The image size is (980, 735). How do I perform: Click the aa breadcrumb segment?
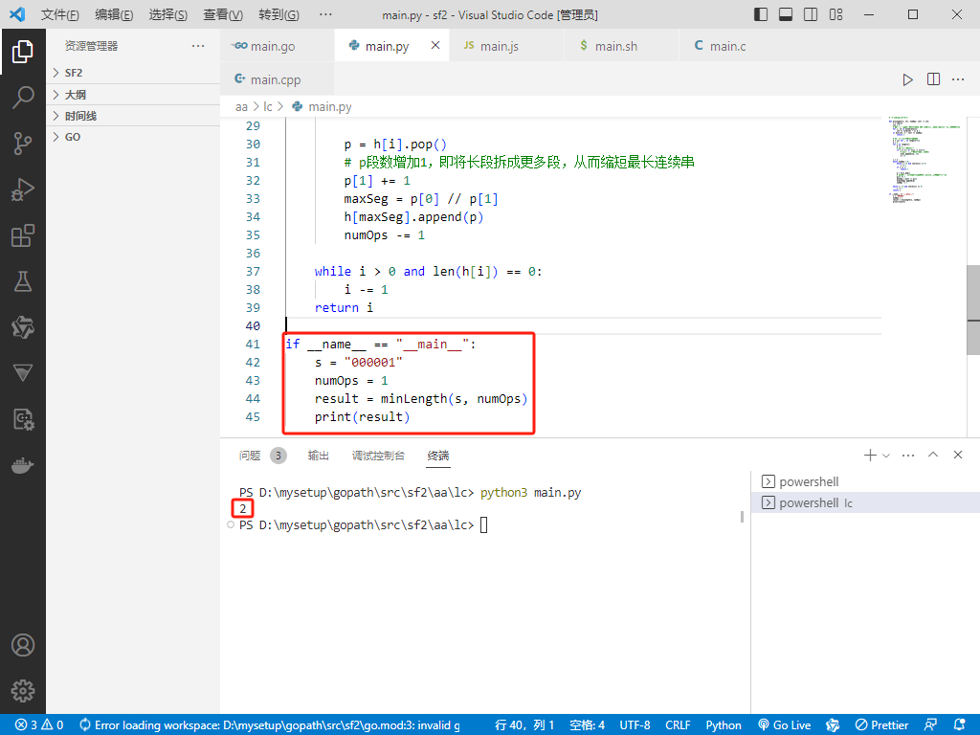[x=241, y=107]
